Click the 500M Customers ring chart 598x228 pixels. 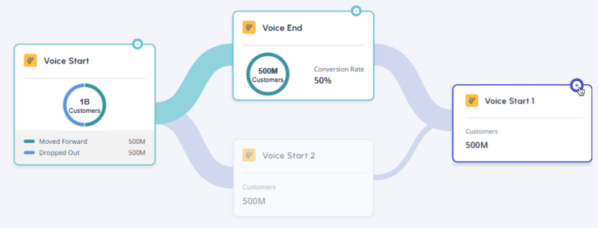(268, 74)
